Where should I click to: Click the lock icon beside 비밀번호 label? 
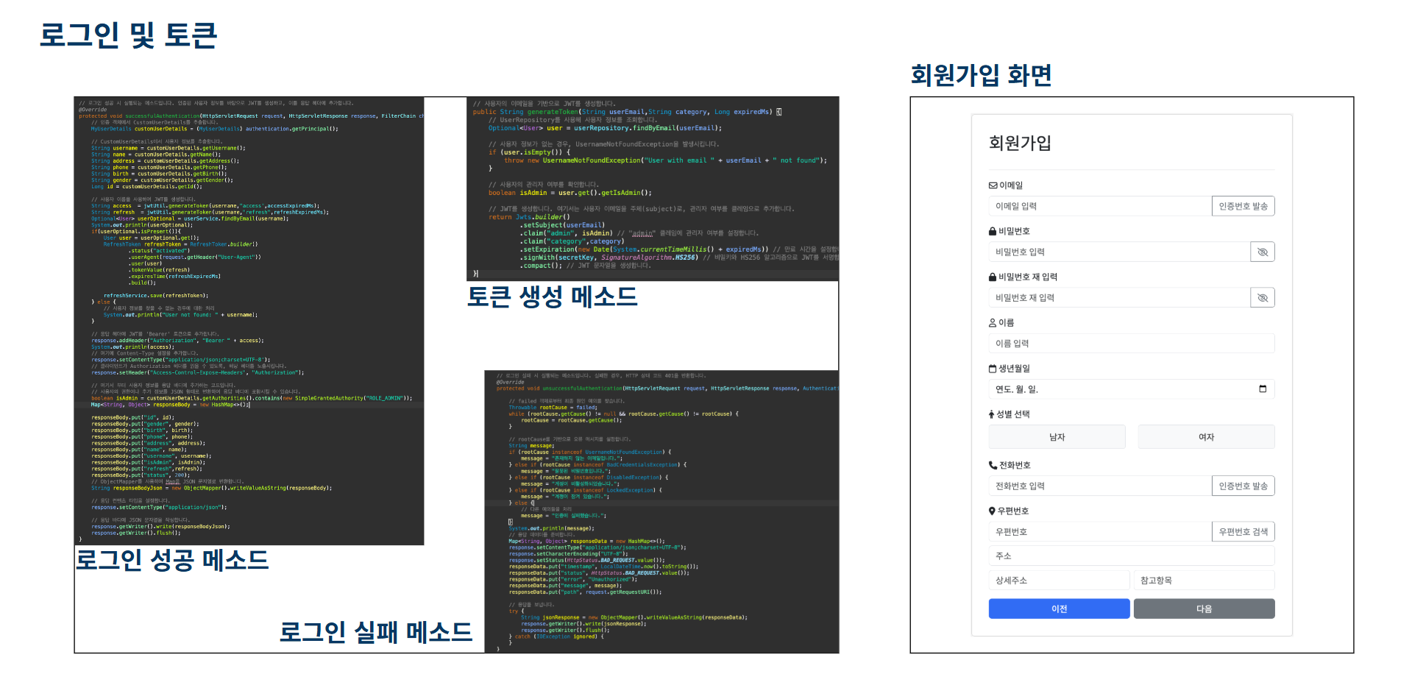pyautogui.click(x=993, y=231)
